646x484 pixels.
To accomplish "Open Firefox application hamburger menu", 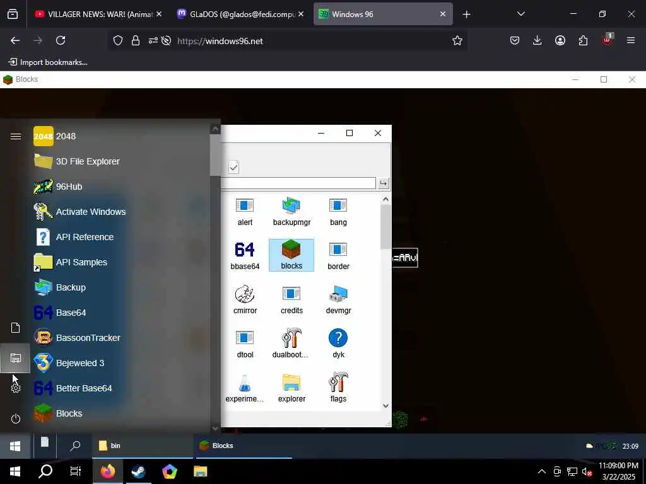I will point(630,40).
